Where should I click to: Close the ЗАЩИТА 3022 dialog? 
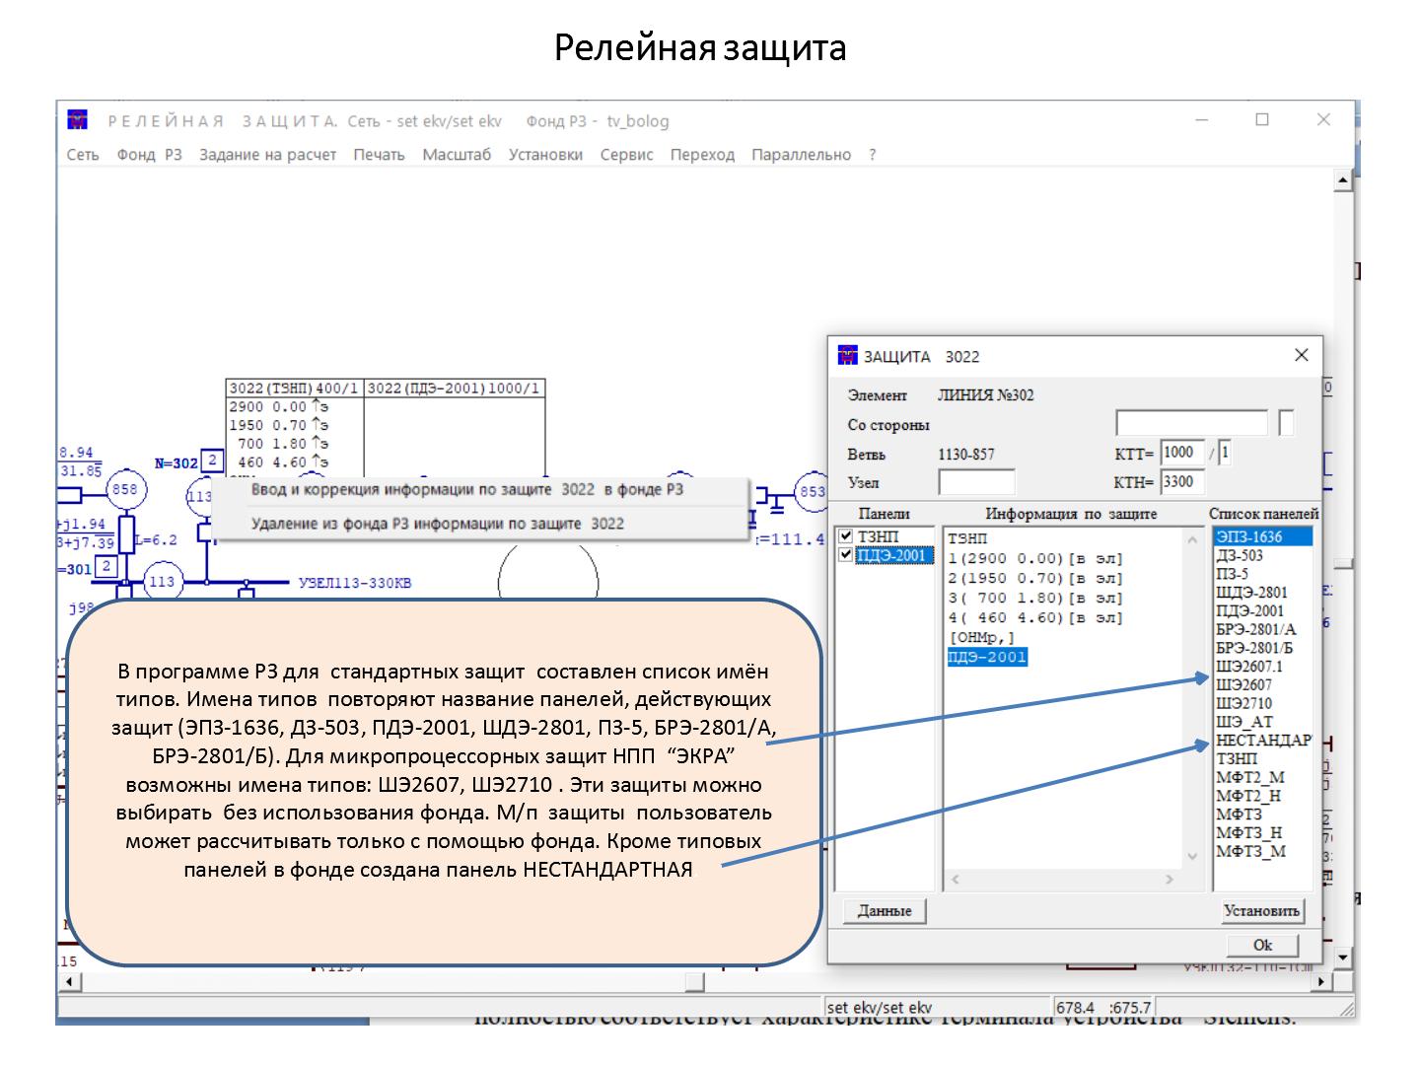coord(1301,355)
